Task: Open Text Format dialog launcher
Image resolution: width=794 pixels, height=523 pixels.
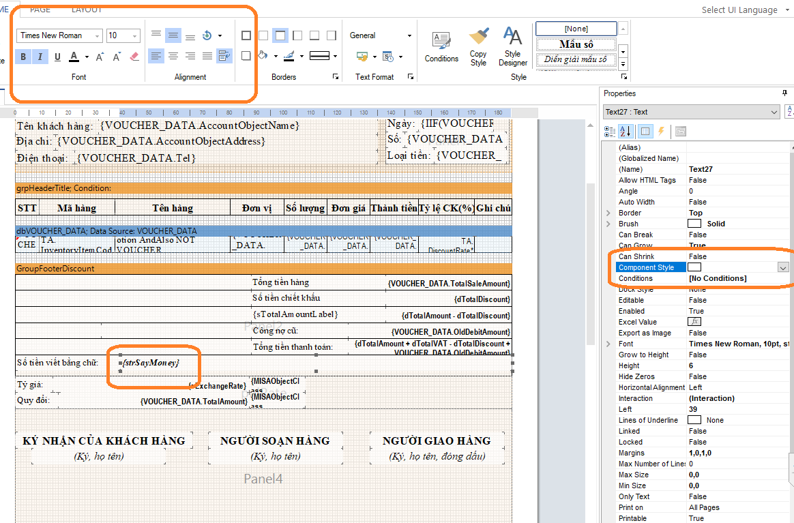Action: point(410,76)
